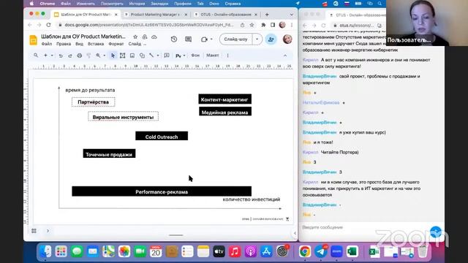Click search menus magnifier icon
The width and height of the screenshot is (468, 263).
point(36,56)
